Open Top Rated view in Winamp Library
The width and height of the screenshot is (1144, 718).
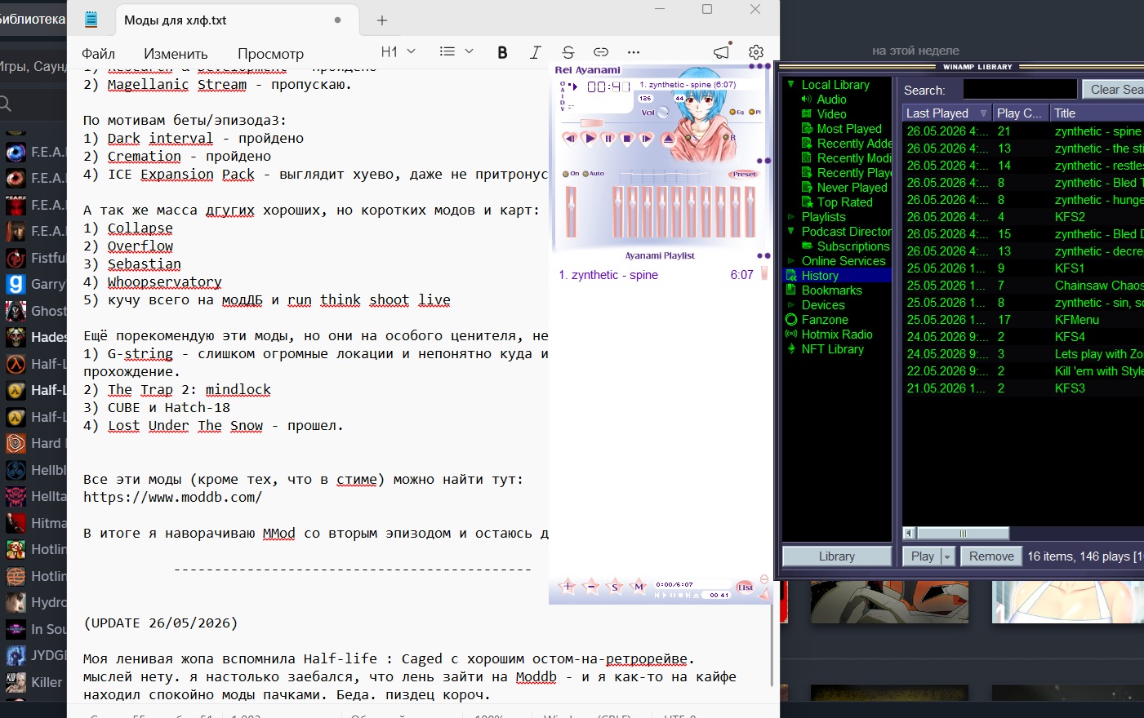[844, 202]
